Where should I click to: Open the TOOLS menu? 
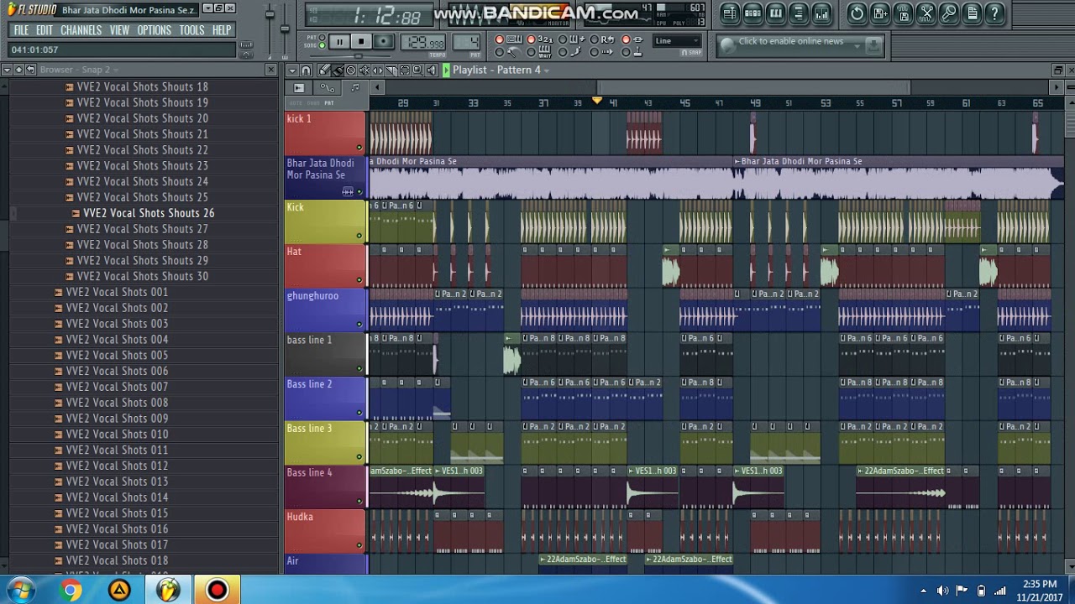point(191,29)
